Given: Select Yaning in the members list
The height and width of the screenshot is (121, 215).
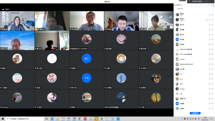Looking at the screenshot, I should [x=182, y=89].
